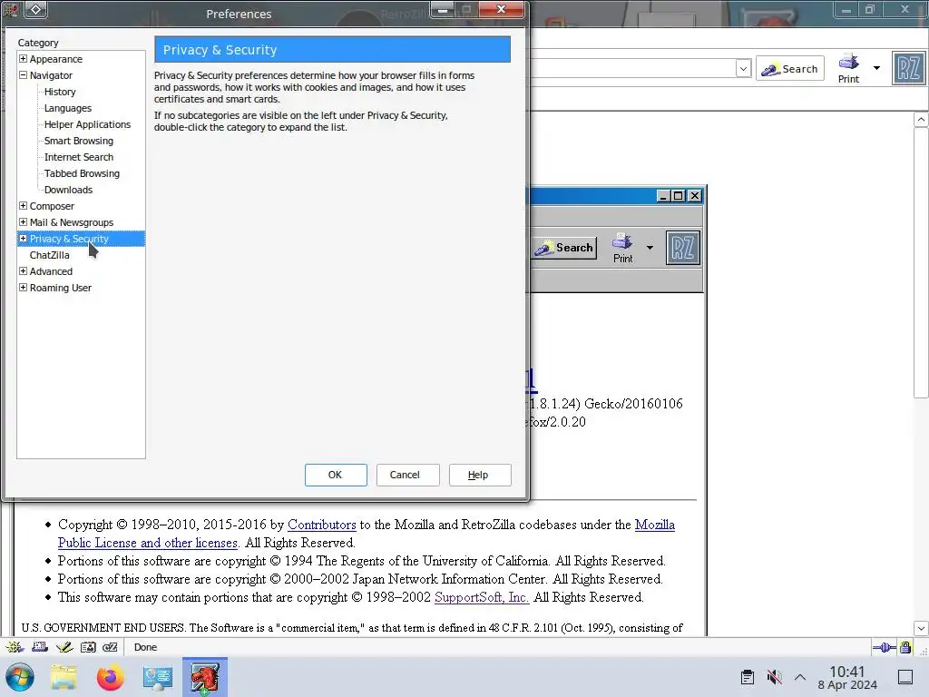929x697 pixels.
Task: Open Address Book icon in status bar
Action: [88, 647]
